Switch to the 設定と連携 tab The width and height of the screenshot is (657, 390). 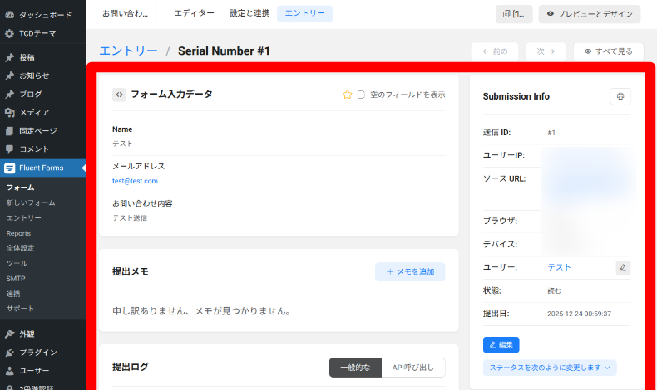[249, 14]
